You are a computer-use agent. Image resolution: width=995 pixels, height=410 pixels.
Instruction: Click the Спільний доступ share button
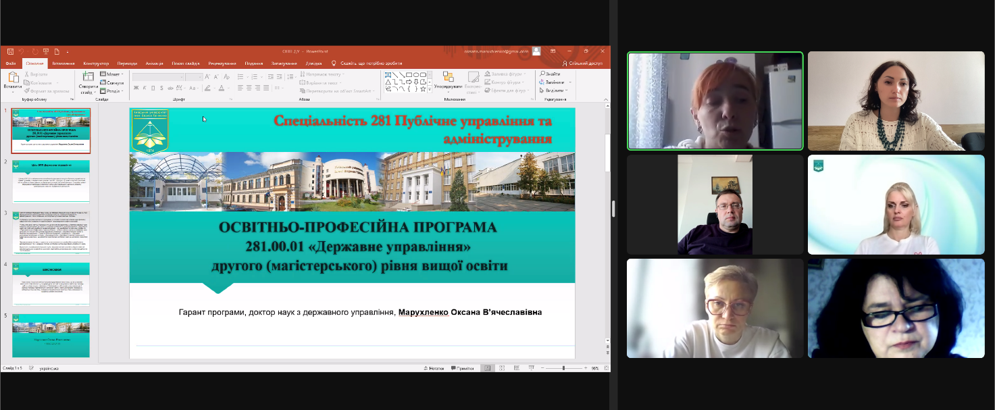582,63
